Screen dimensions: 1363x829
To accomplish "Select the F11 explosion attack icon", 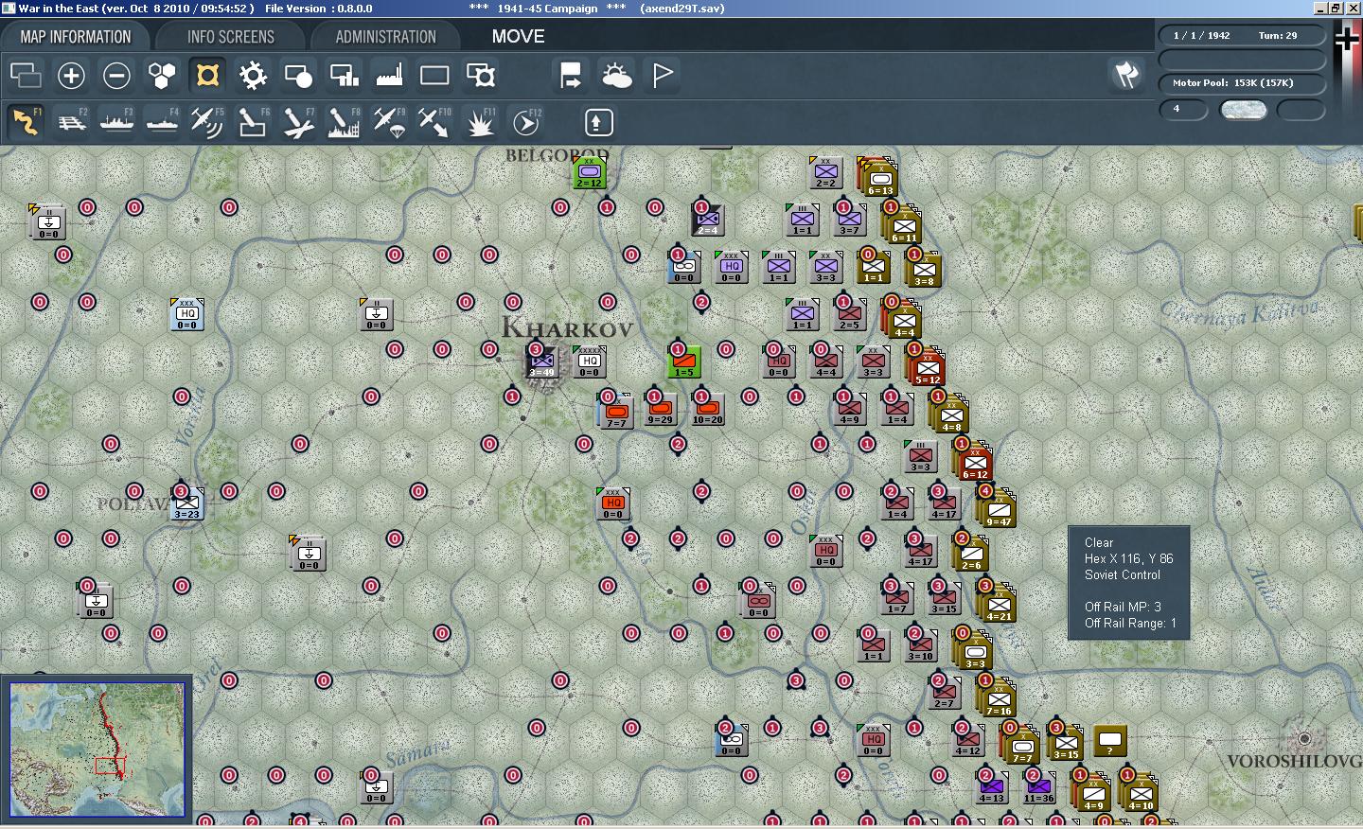I will pos(480,122).
